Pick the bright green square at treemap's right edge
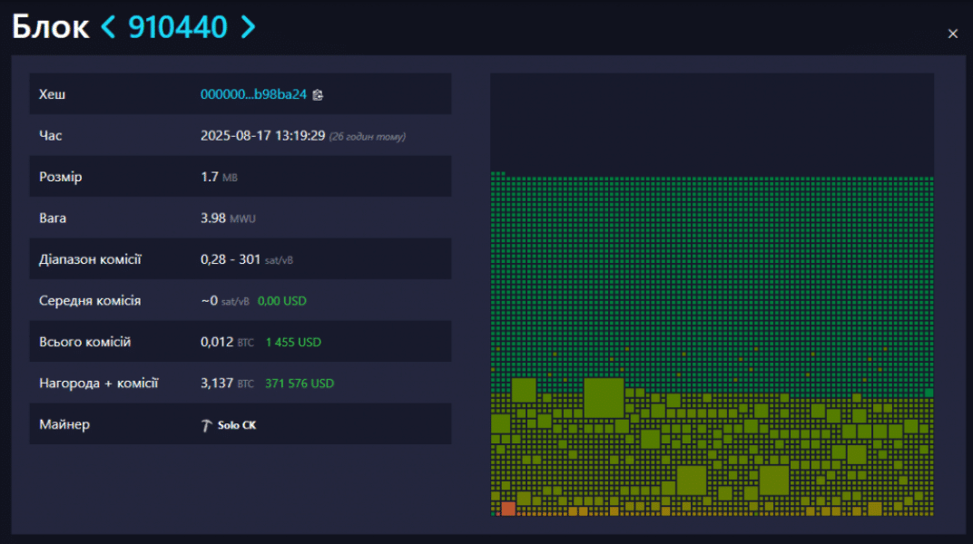 pyautogui.click(x=929, y=393)
